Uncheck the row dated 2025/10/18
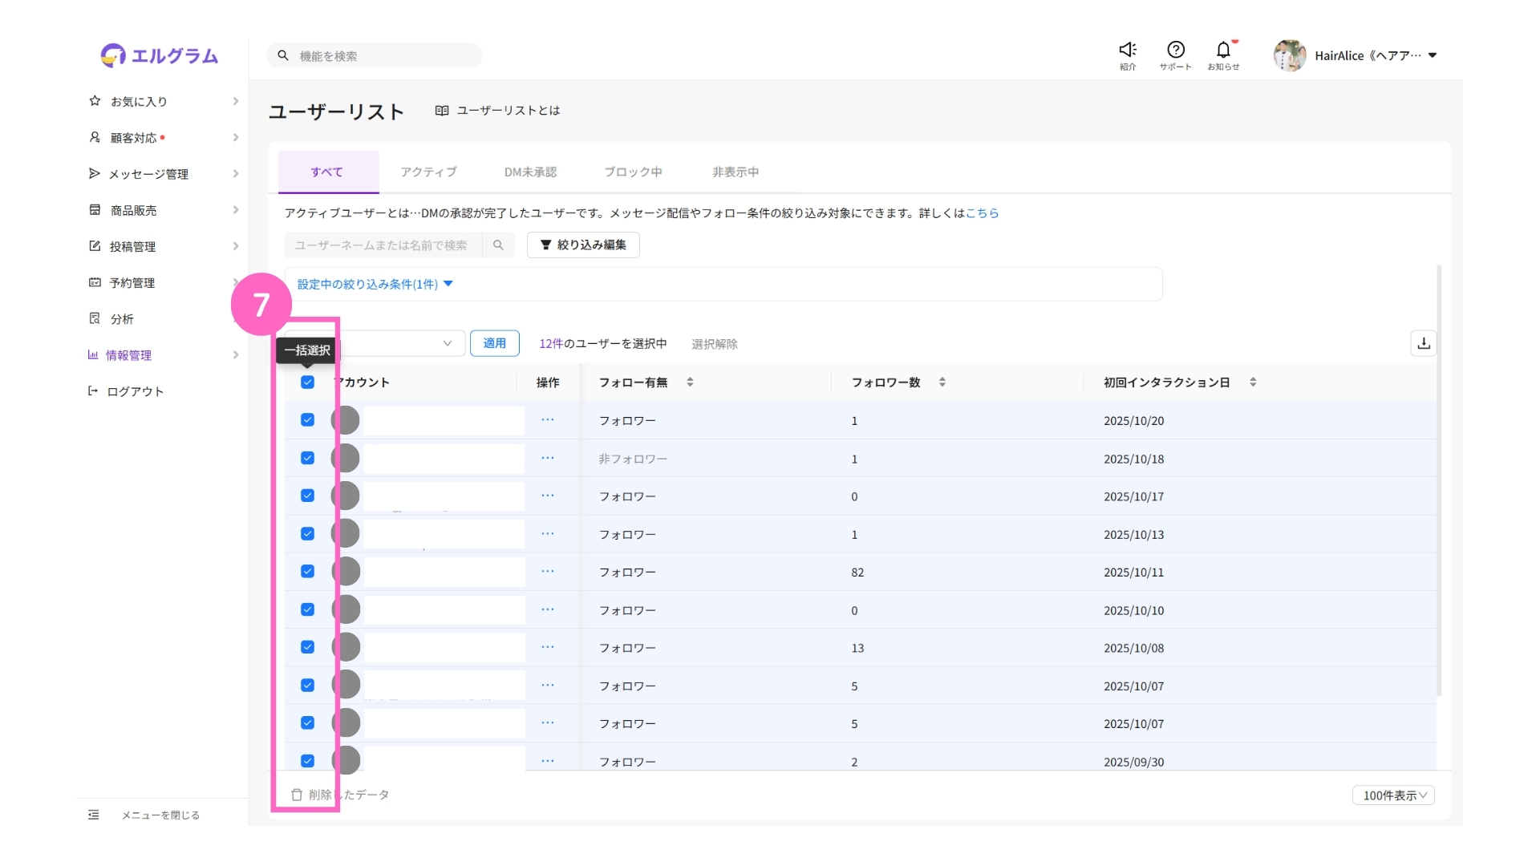The width and height of the screenshot is (1540, 866). click(x=307, y=458)
